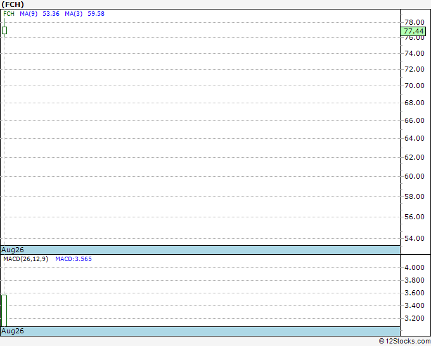Click the 3.600 MACD axis label
Viewport: 431px width, 346px height.
point(415,293)
